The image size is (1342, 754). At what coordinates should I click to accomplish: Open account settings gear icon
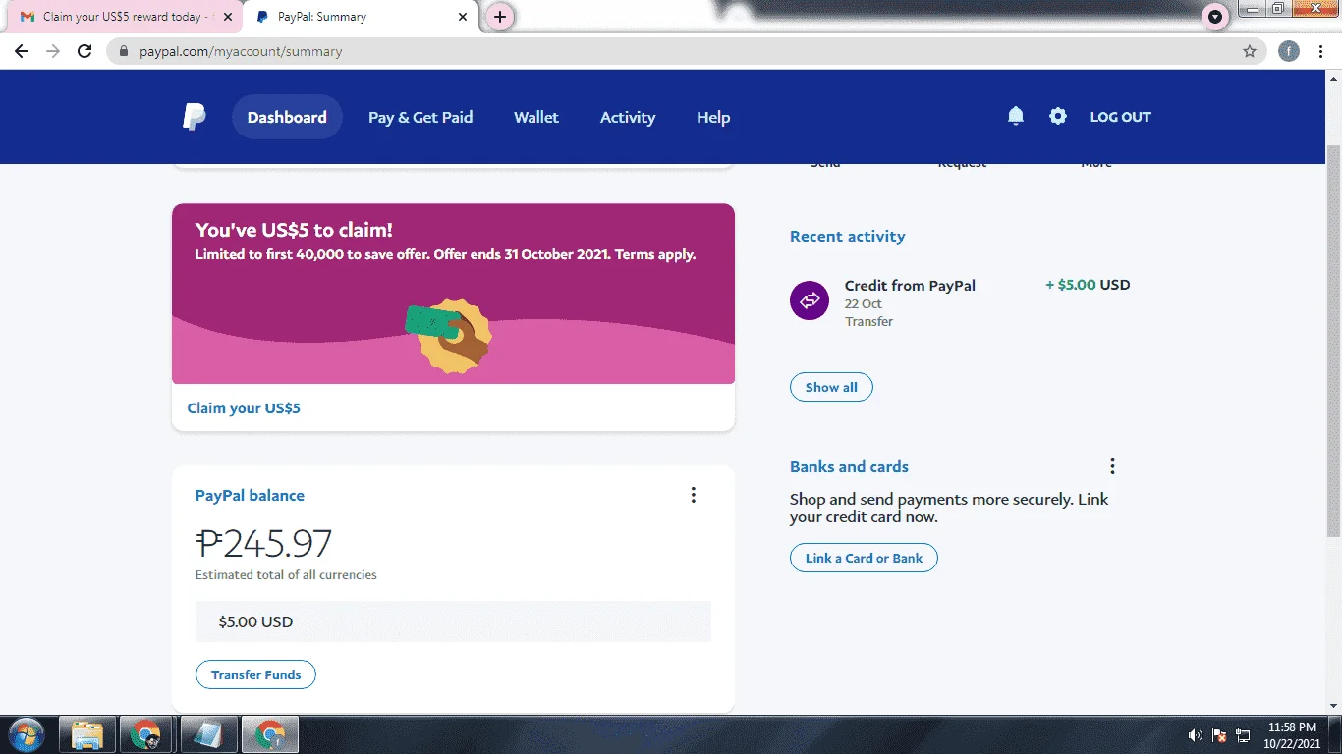tap(1057, 116)
